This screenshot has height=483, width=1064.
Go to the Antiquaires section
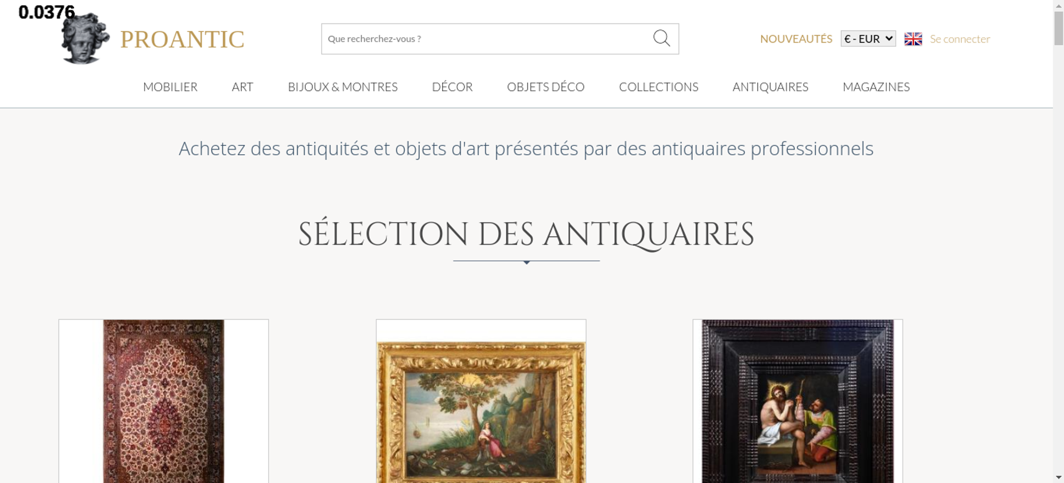pos(770,87)
